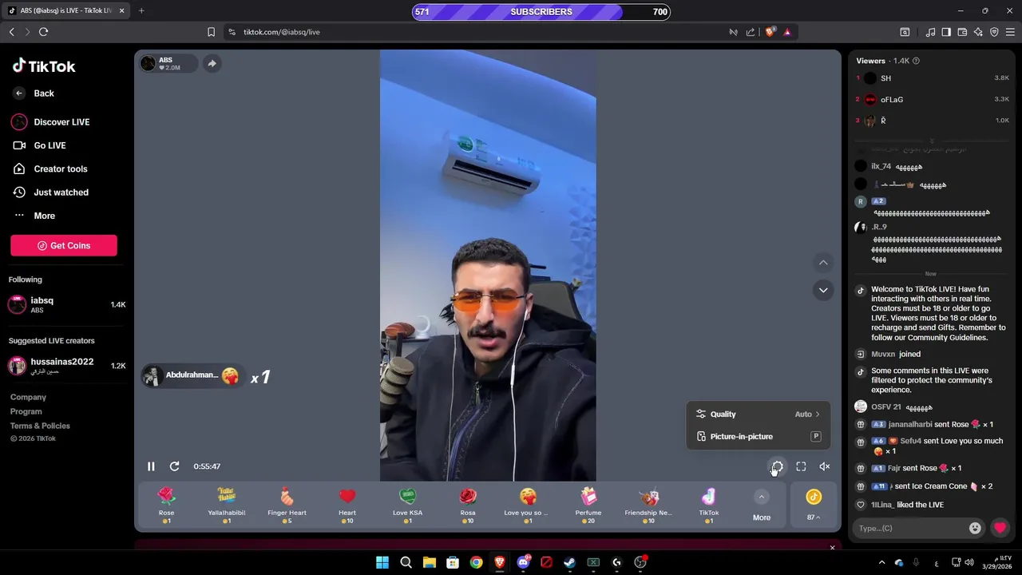
Task: Open the browser main menu
Action: coord(1010,32)
